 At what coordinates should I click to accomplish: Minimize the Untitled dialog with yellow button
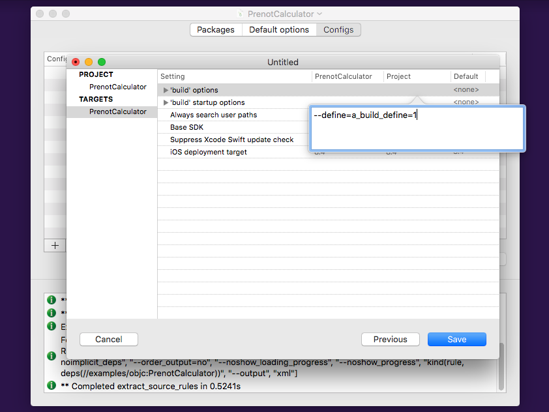(x=89, y=62)
